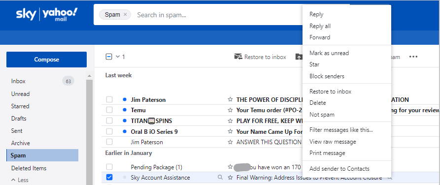This screenshot has height=185, width=440.
Task: Click the sidebar scrollbar up arrow
Action: (x=89, y=76)
